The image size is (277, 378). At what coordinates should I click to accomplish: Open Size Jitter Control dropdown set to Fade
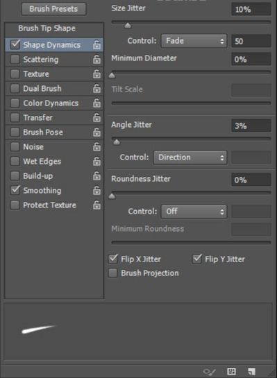click(x=194, y=41)
